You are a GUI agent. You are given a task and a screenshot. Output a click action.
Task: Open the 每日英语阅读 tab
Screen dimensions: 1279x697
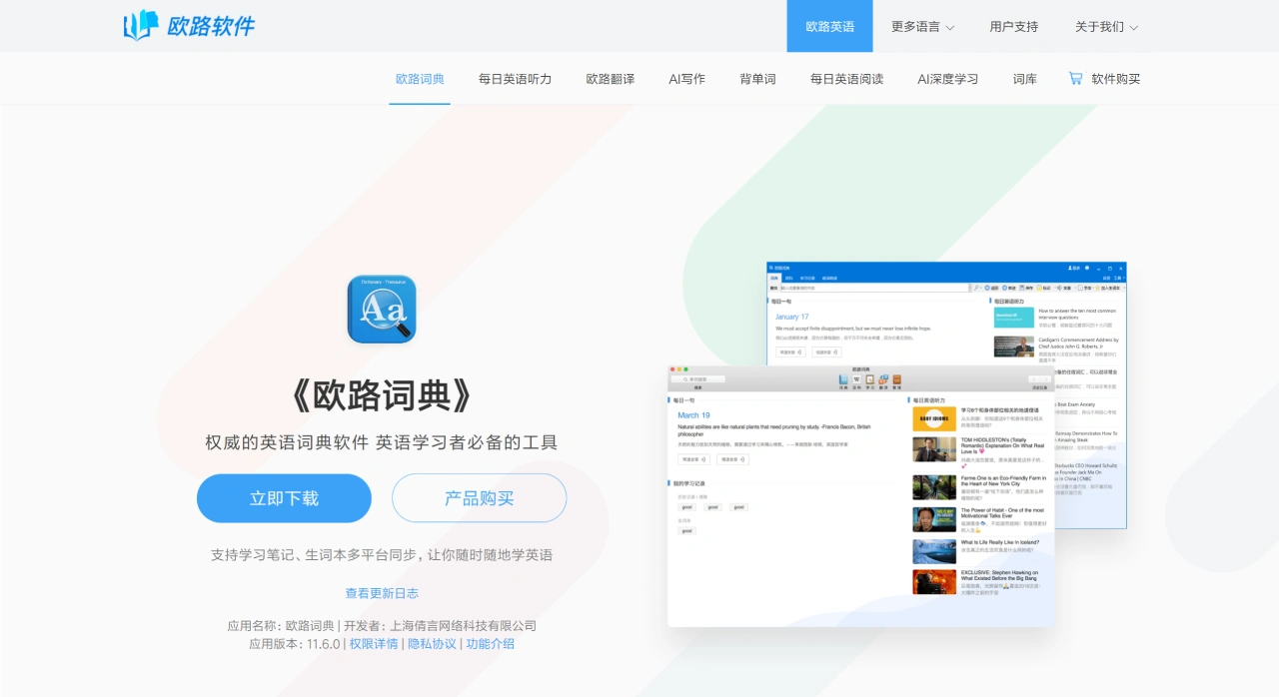pos(845,78)
